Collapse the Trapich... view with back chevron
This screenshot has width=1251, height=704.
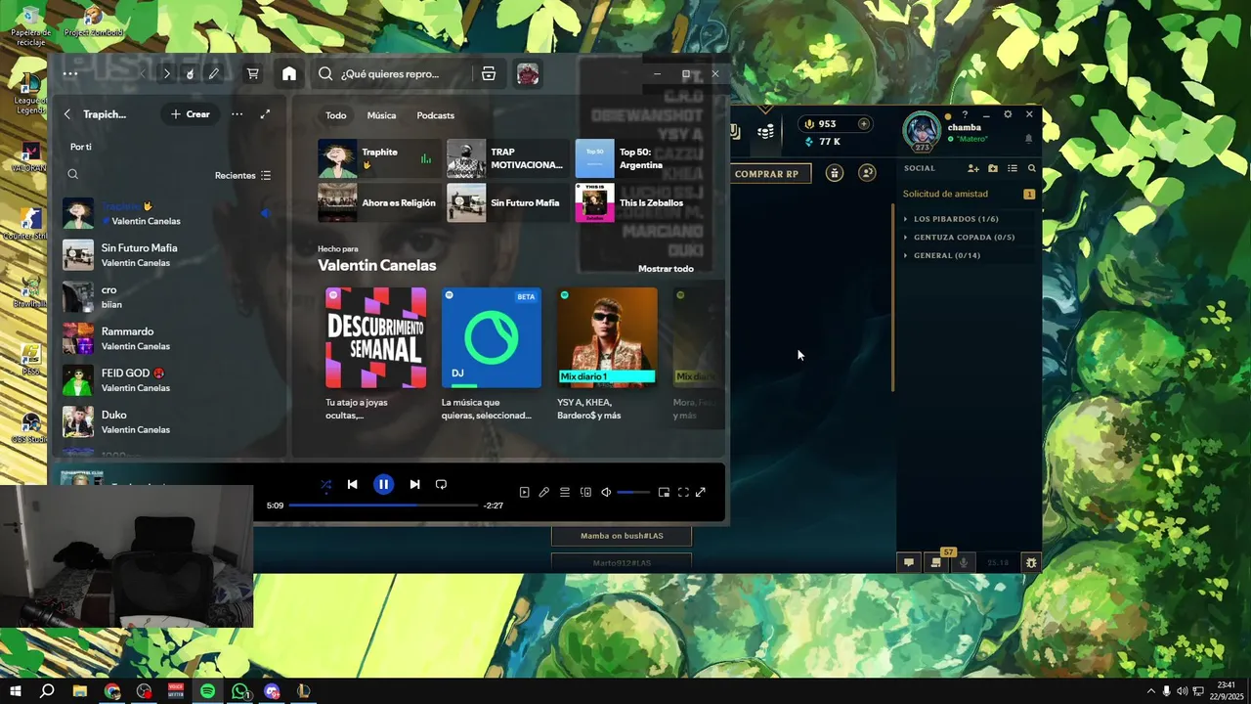(x=67, y=114)
